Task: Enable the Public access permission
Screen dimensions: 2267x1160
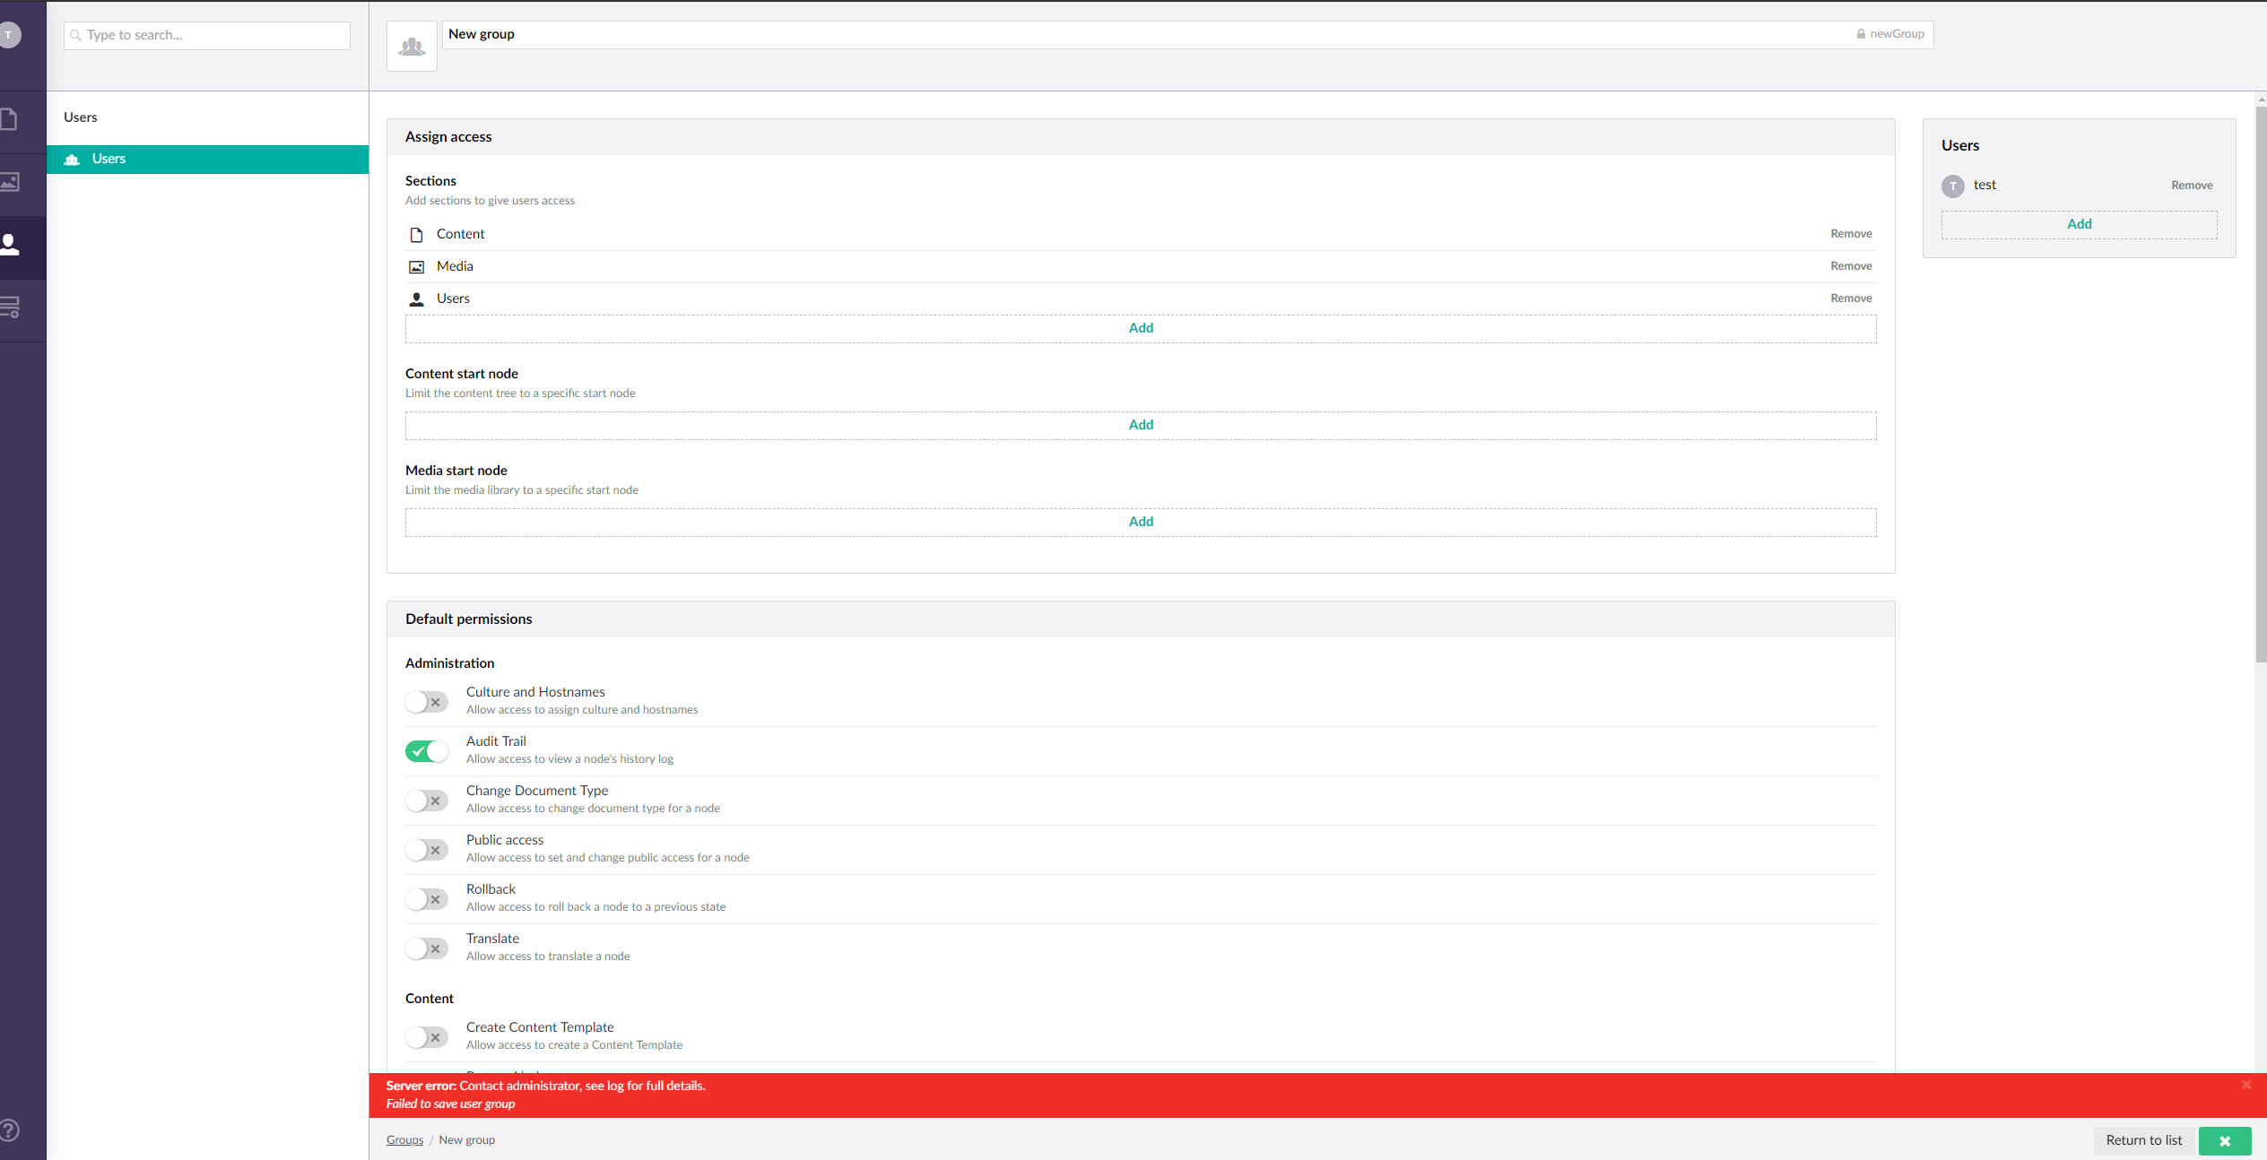Action: click(426, 850)
